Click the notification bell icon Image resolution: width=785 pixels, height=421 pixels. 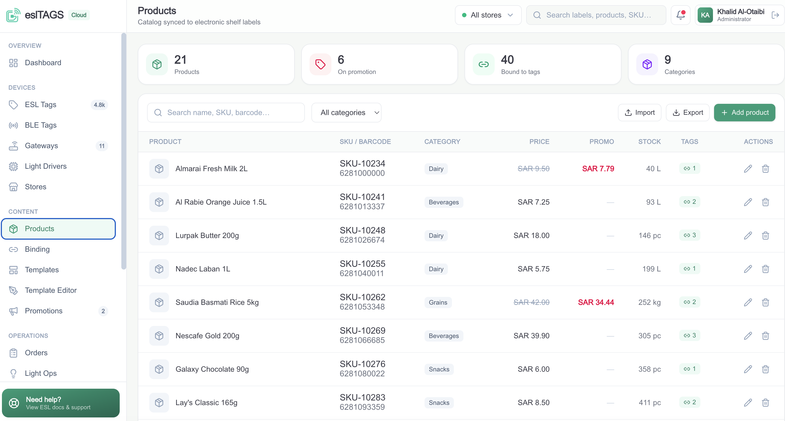tap(680, 15)
